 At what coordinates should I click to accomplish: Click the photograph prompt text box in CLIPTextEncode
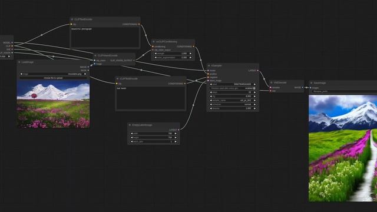pyautogui.click(x=105, y=37)
